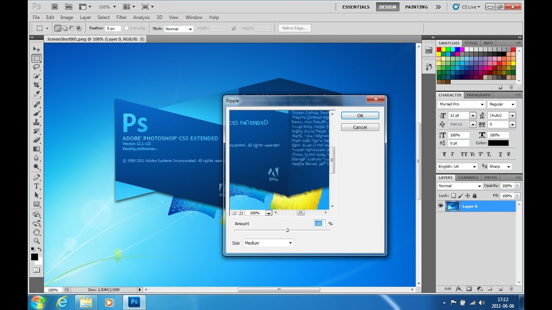Create new adjustment layer icon
Viewport: 552px width, 310px height.
479,289
